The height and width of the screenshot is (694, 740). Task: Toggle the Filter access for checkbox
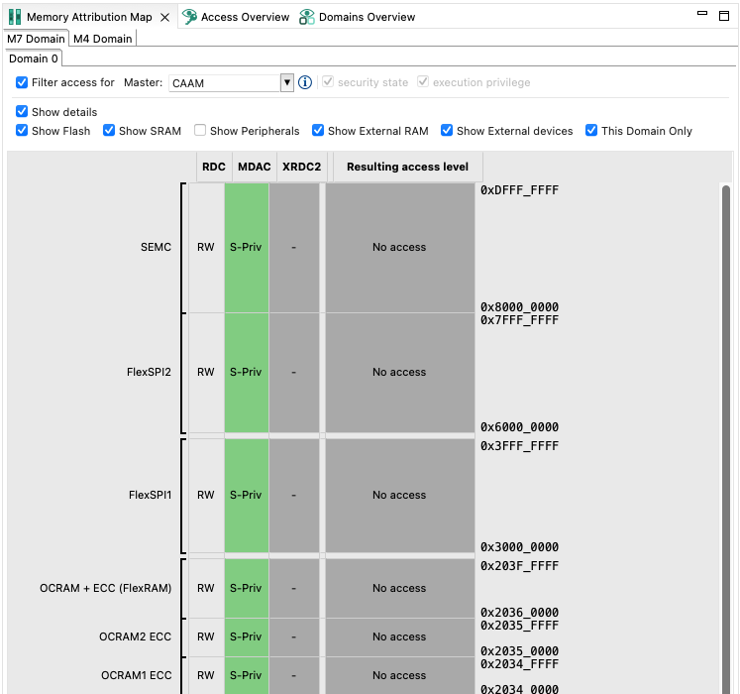22,82
